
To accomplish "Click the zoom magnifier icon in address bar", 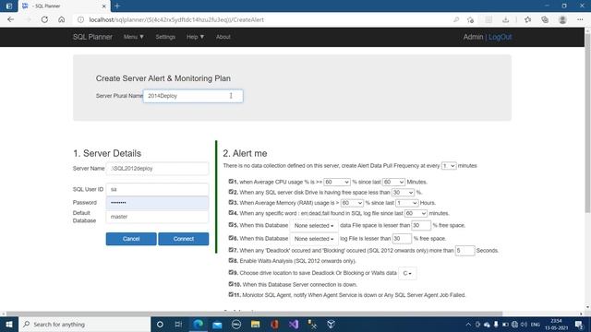I will [x=456, y=19].
